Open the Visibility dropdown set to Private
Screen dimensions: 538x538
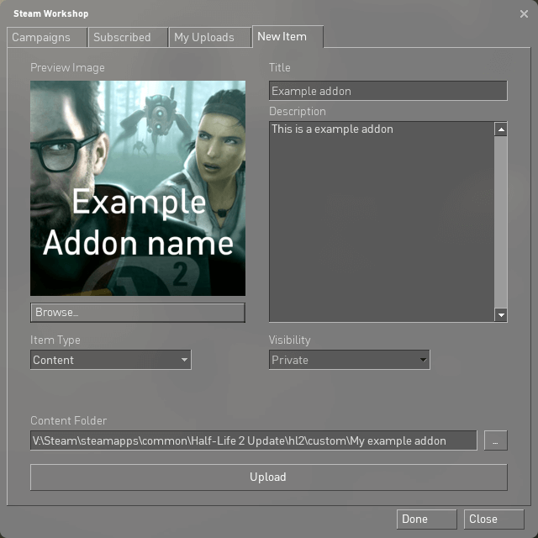pos(350,360)
